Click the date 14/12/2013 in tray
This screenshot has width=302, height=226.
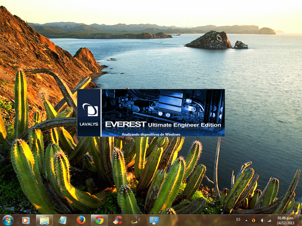tap(285, 223)
